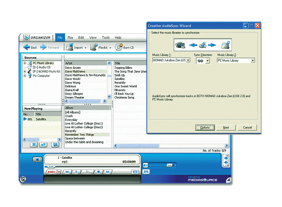
Task: Click the Import toolbar icon
Action: (x=69, y=47)
